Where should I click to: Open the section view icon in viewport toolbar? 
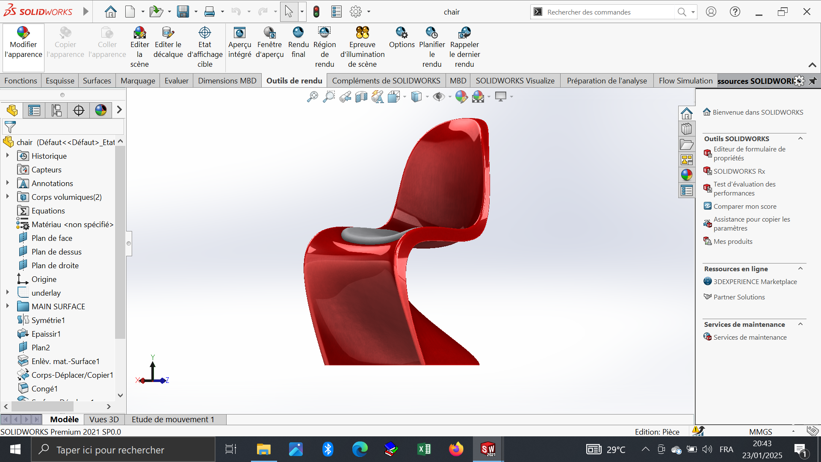(361, 97)
